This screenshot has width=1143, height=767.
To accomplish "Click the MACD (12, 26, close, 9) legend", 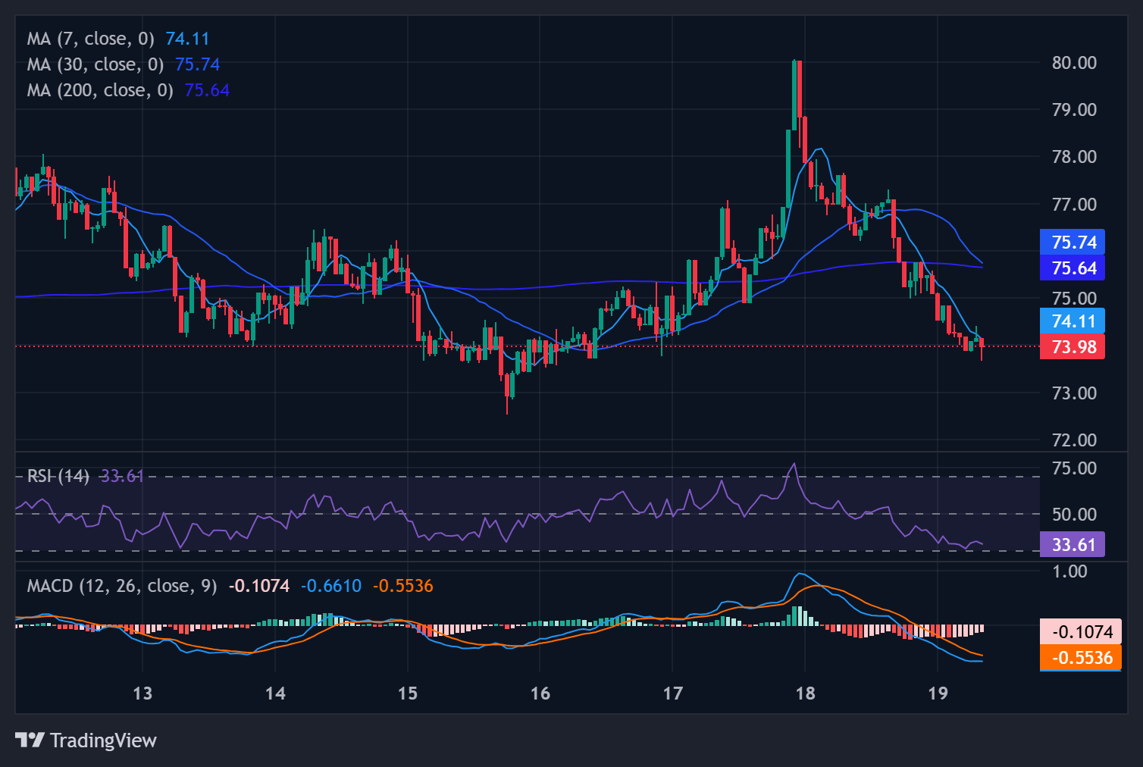I will (x=121, y=586).
